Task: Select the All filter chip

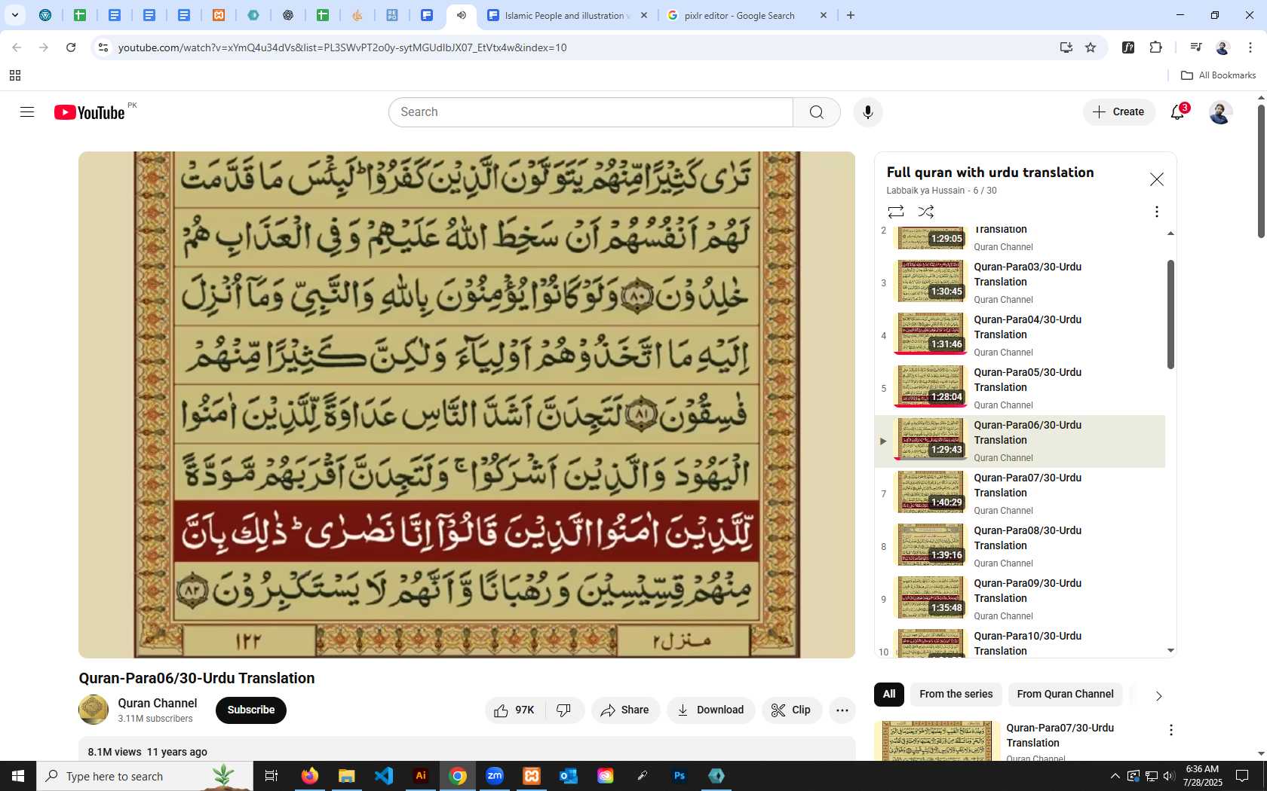Action: point(889,695)
